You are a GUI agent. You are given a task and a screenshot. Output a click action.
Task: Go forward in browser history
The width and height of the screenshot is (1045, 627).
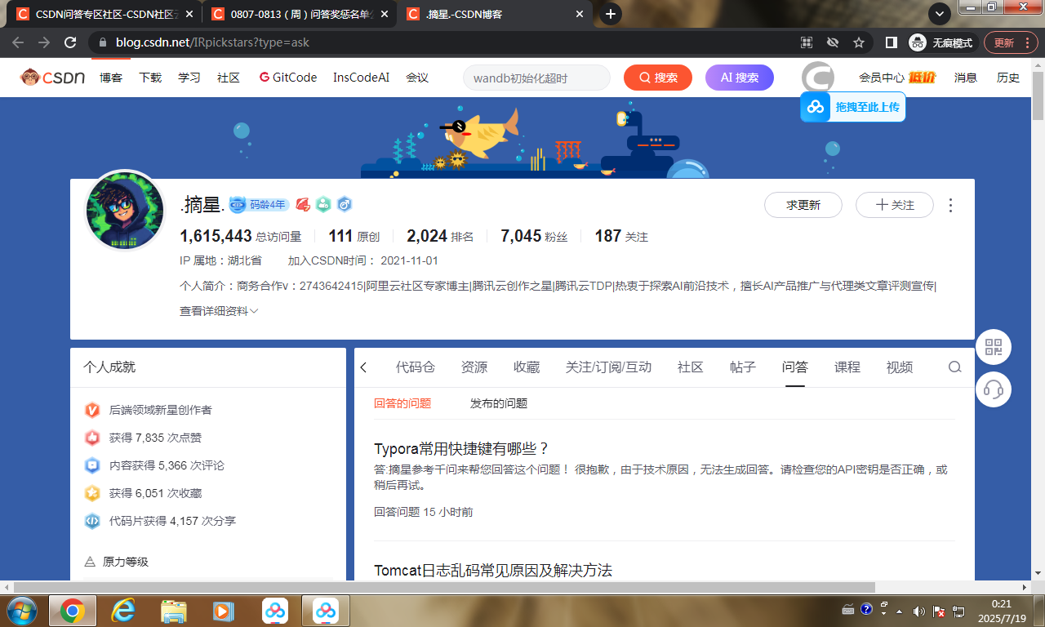click(44, 42)
